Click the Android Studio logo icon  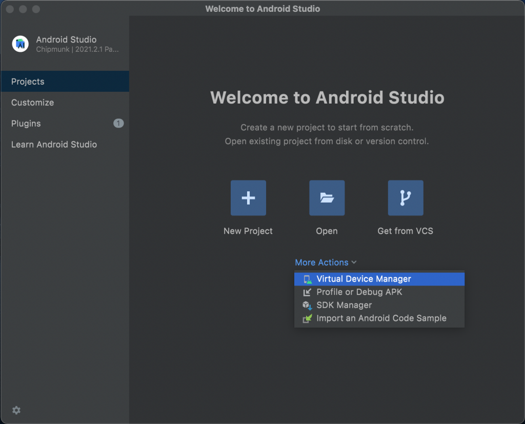21,44
